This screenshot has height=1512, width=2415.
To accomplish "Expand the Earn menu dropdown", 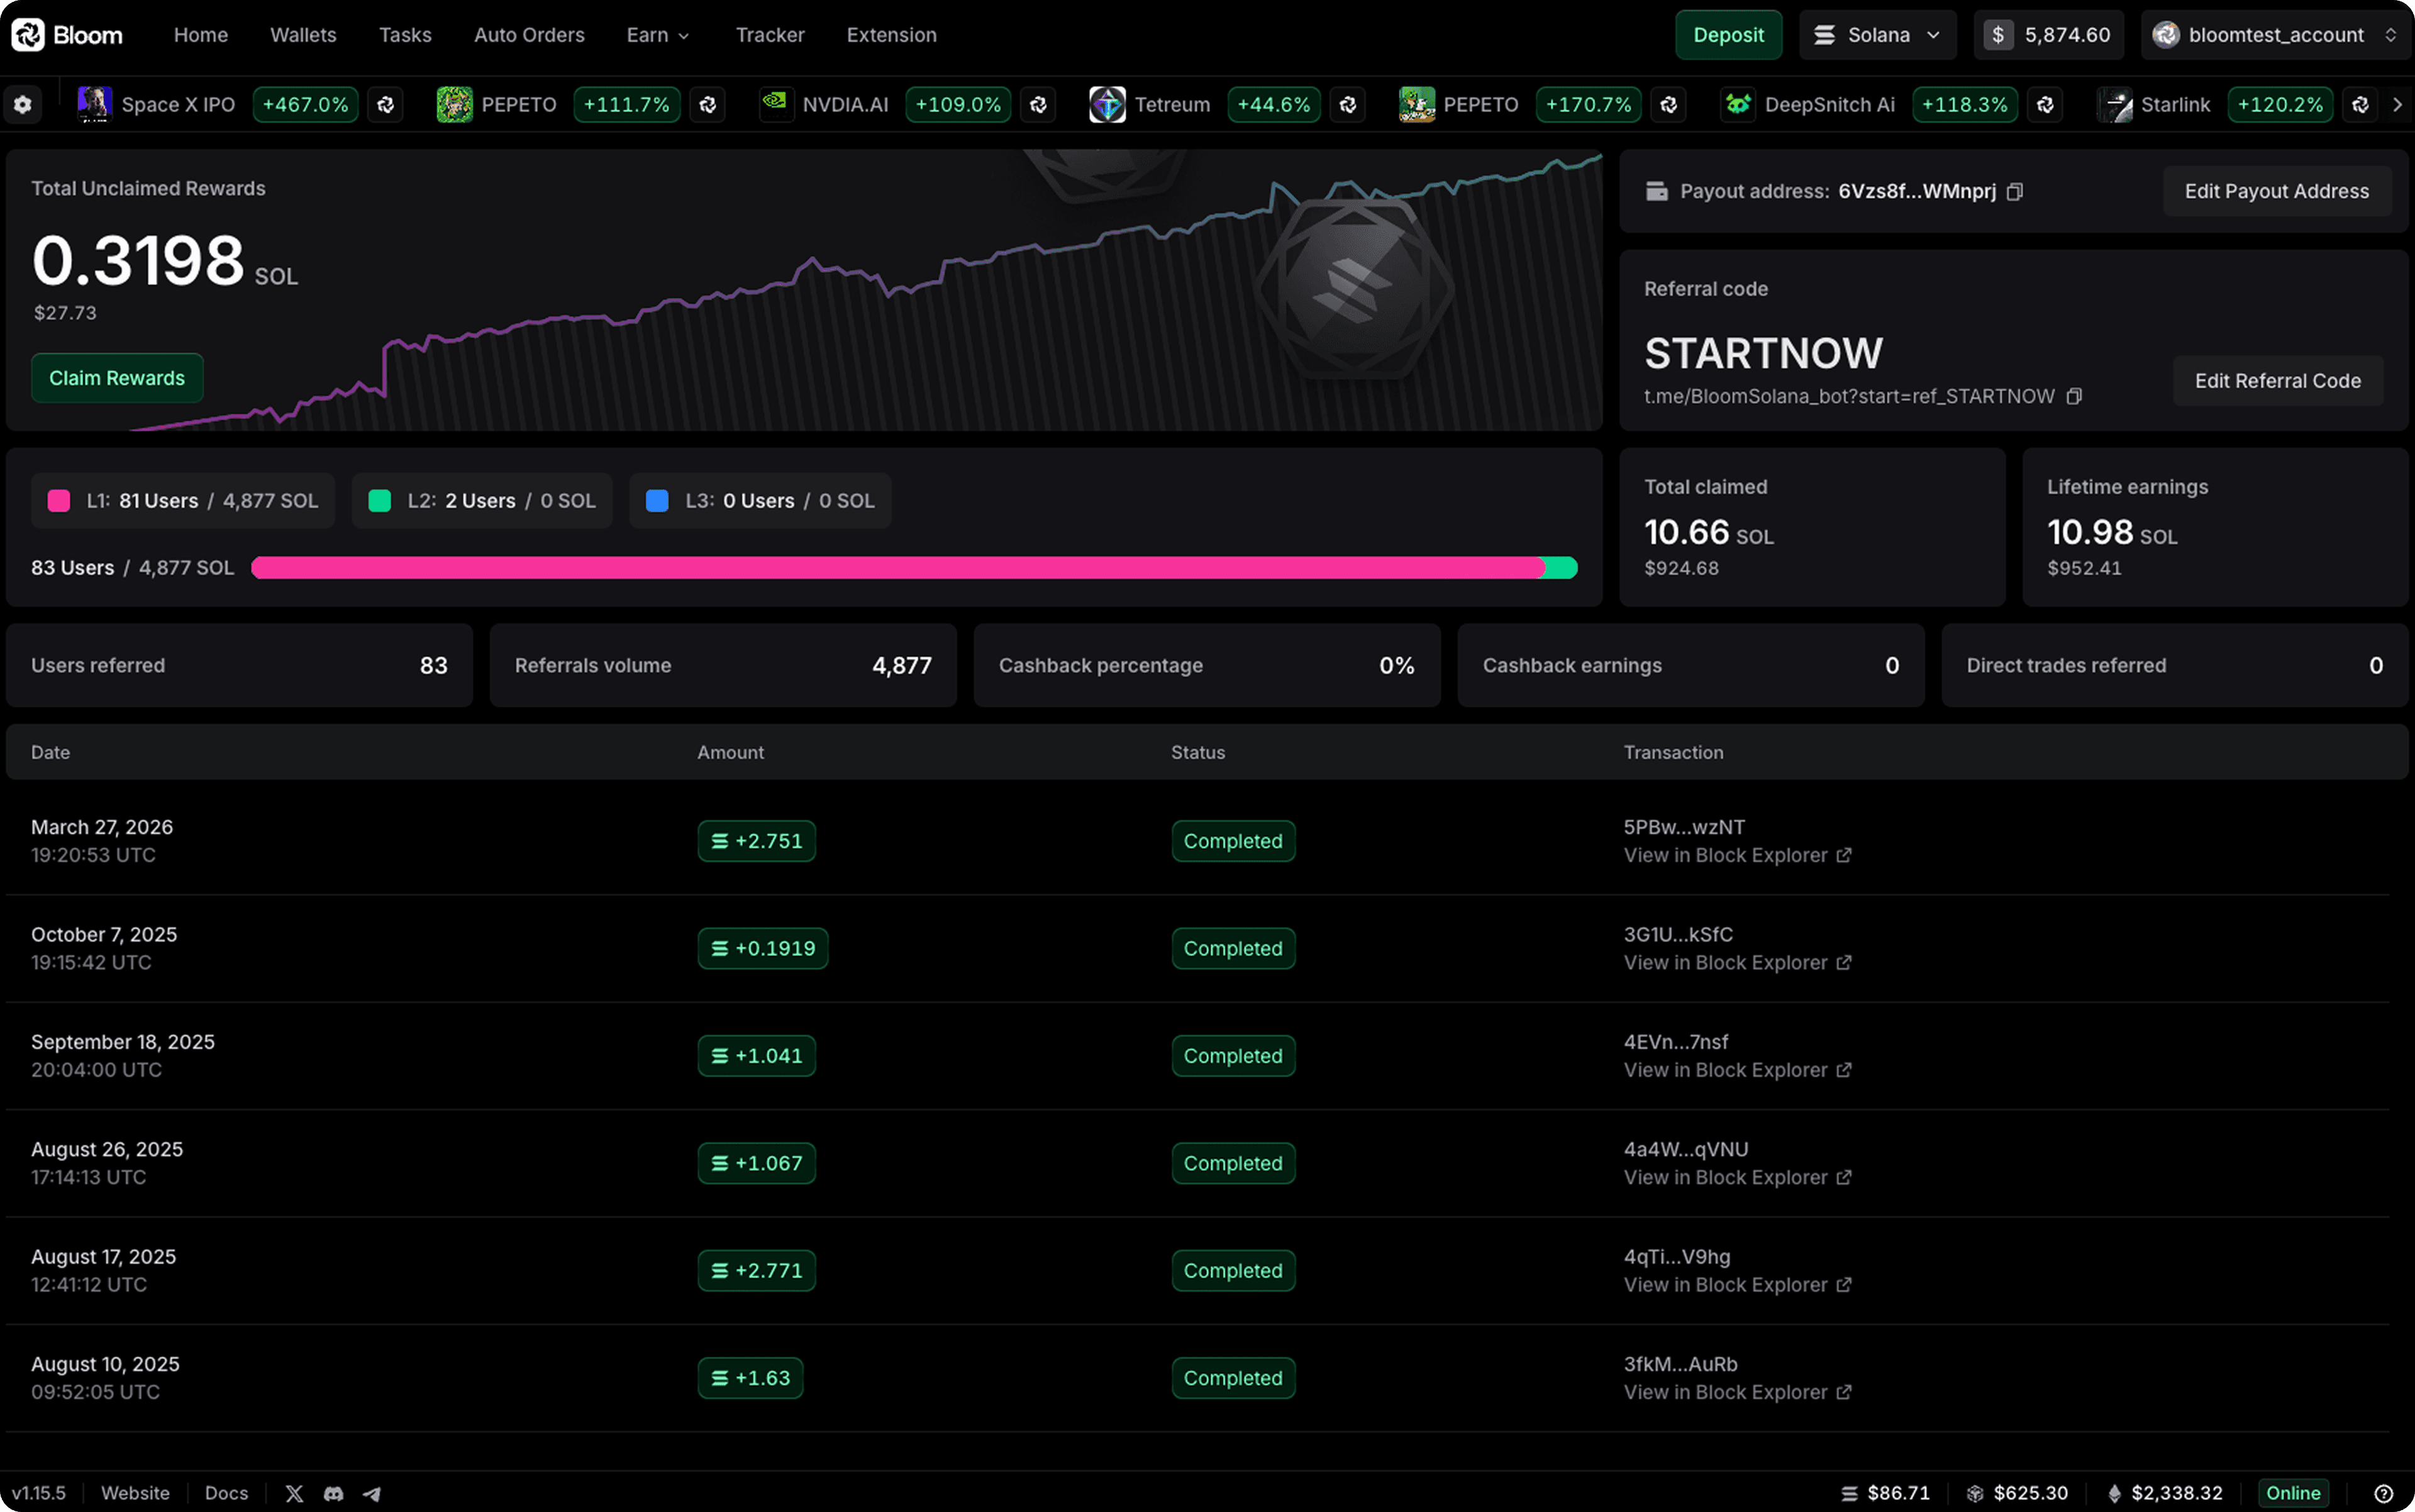I will tap(658, 35).
